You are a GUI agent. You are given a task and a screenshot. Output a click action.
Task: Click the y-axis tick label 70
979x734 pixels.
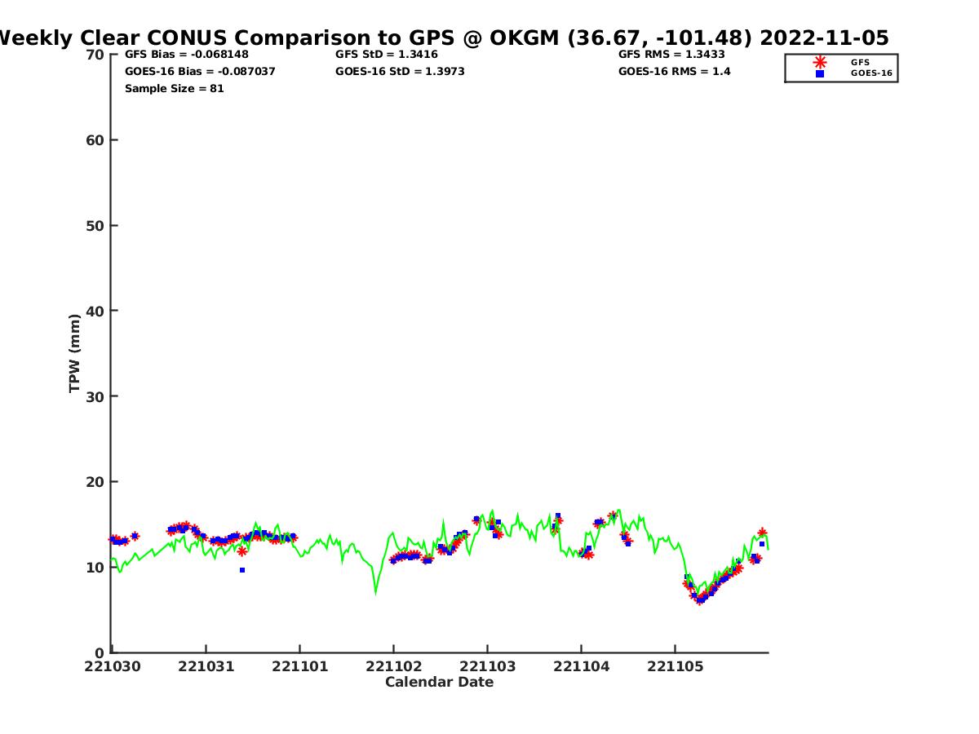pyautogui.click(x=95, y=55)
